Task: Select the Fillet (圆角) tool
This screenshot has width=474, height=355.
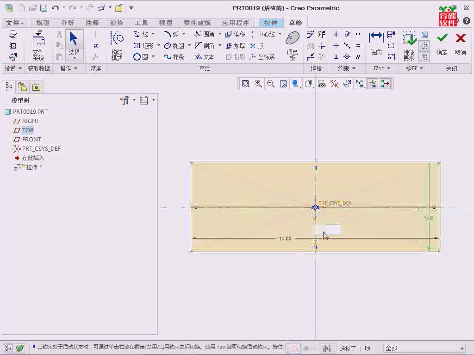Action: pyautogui.click(x=204, y=34)
